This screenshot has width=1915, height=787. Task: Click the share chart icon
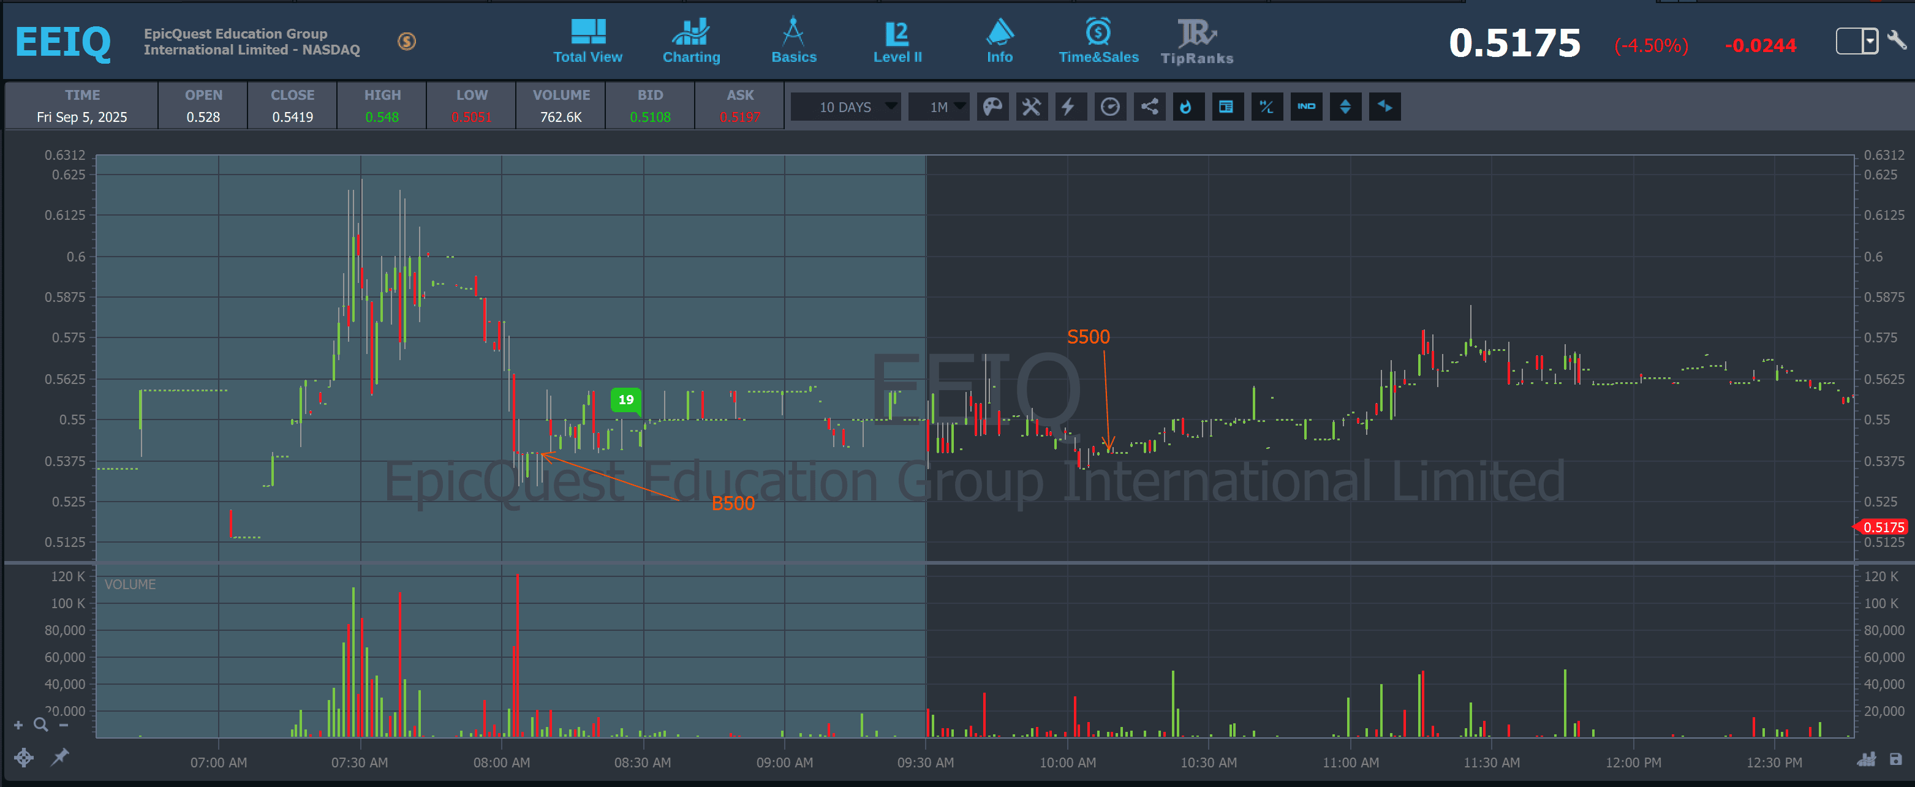(1149, 107)
